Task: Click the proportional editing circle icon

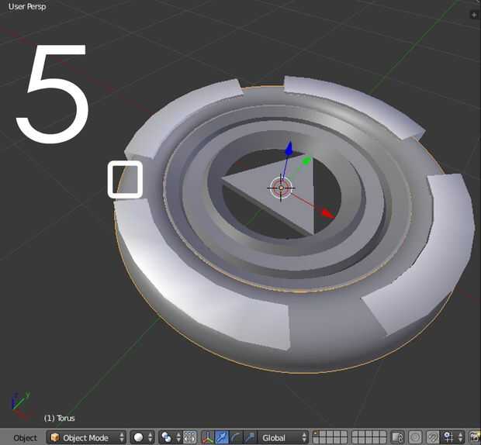Action: (415, 438)
